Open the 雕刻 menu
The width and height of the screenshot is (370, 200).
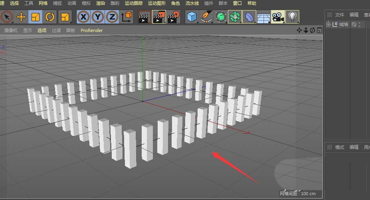(x=115, y=3)
